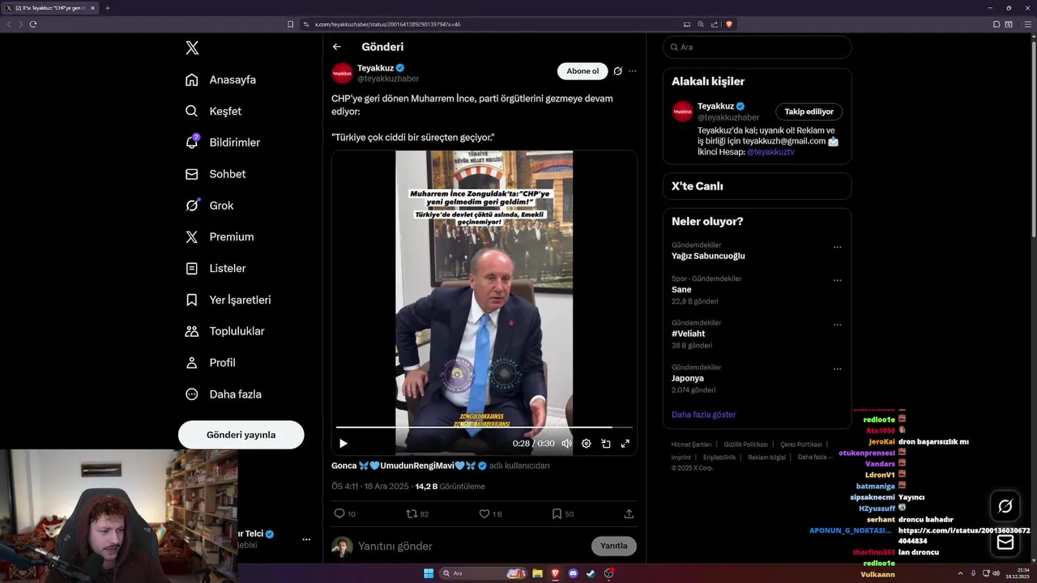The width and height of the screenshot is (1037, 583).
Task: Open account menu dots beside Telci
Action: coord(306,539)
